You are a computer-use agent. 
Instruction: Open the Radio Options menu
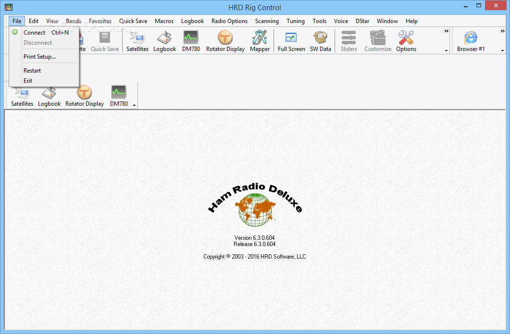pyautogui.click(x=229, y=21)
